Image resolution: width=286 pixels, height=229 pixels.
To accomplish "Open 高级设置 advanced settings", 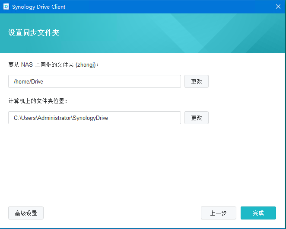I will [x=26, y=213].
